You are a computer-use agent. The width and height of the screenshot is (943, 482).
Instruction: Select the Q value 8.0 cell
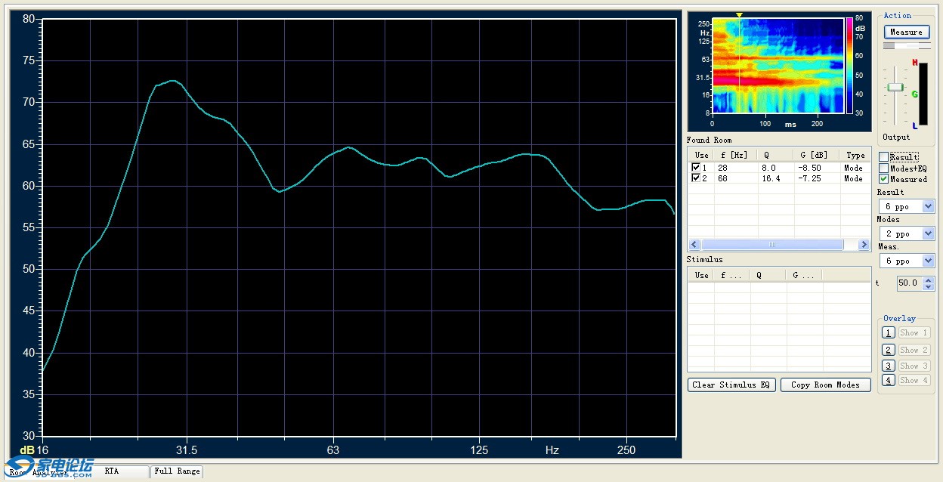pos(775,168)
